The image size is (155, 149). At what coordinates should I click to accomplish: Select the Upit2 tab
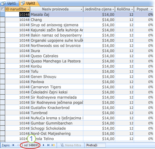(x=29, y=3)
